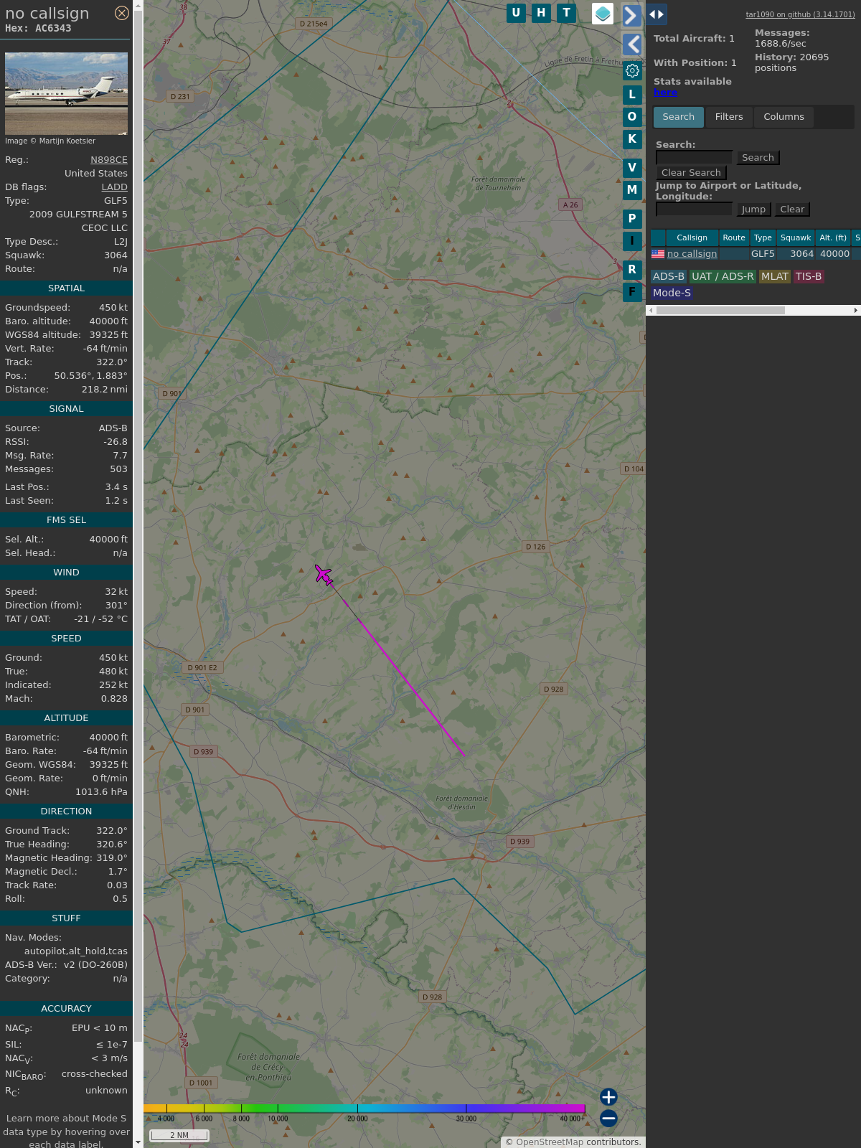Toggle the UAT / ADS-R source legend
Viewport: 861px width, 1148px height.
723,276
